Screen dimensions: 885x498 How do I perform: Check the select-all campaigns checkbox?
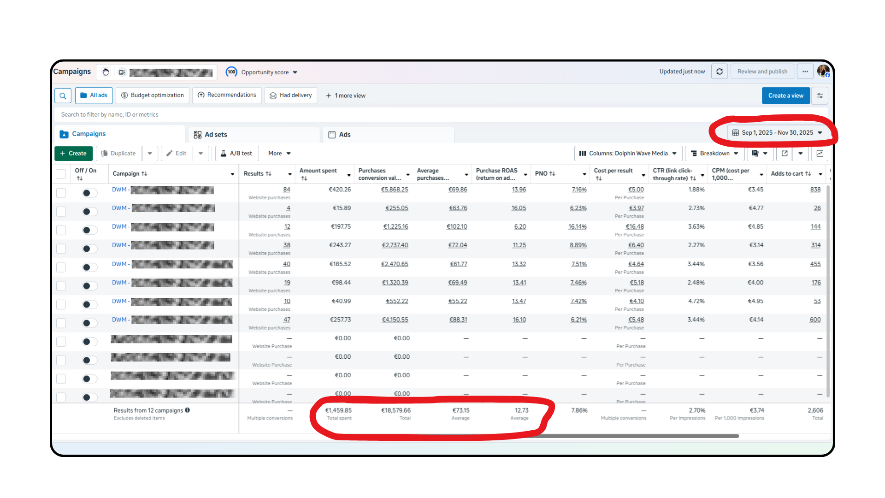click(61, 174)
